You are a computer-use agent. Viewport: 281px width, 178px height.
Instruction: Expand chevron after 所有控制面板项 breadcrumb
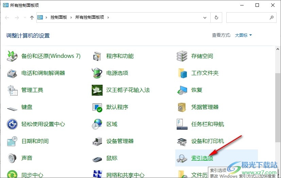108,17
